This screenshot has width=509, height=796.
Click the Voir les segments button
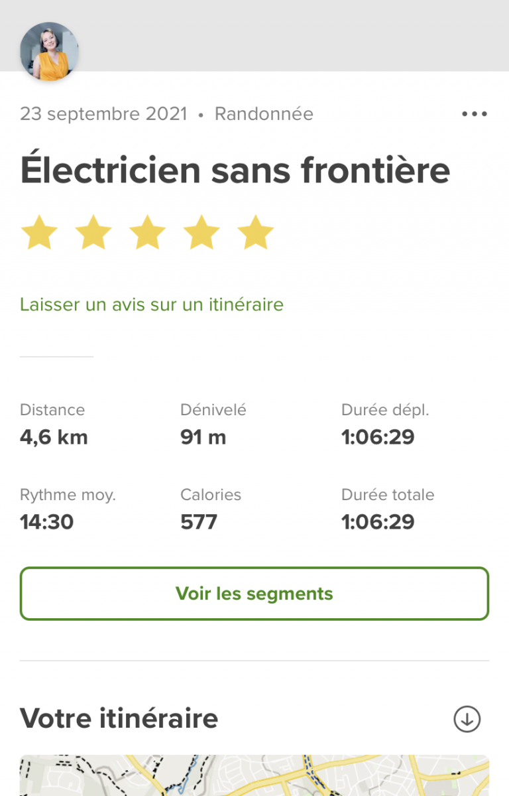point(254,594)
